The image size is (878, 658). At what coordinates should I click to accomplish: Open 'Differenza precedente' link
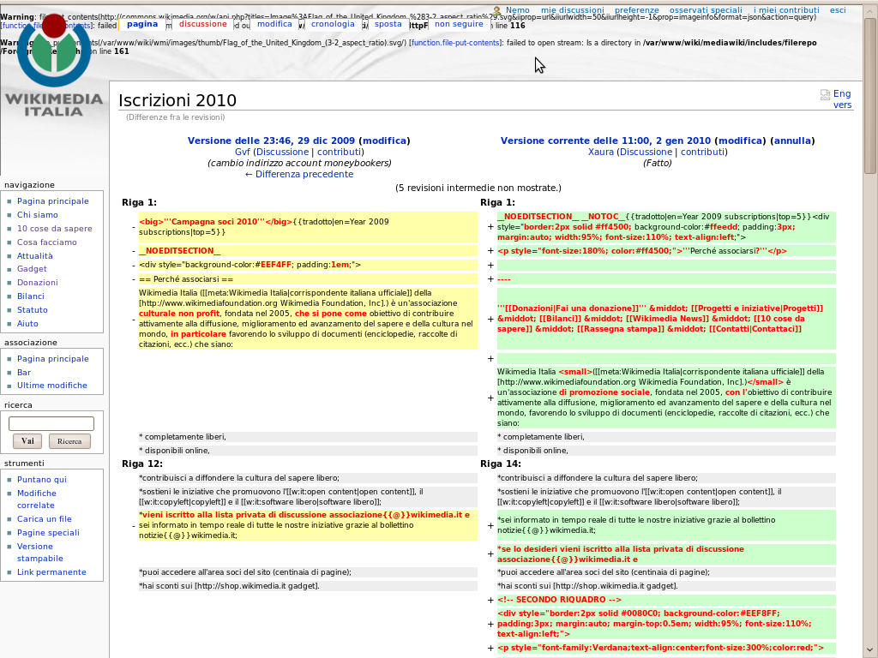point(299,174)
